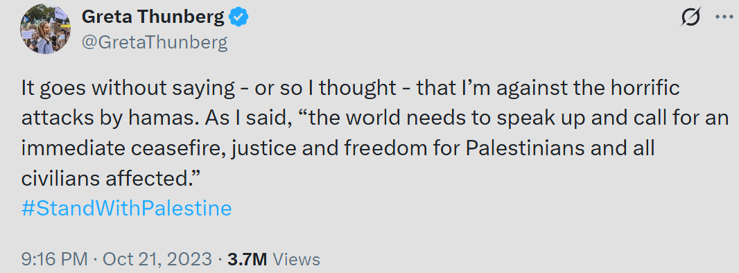Follow the #StandWithPalestine hashtag link
This screenshot has width=739, height=273.
pos(126,208)
